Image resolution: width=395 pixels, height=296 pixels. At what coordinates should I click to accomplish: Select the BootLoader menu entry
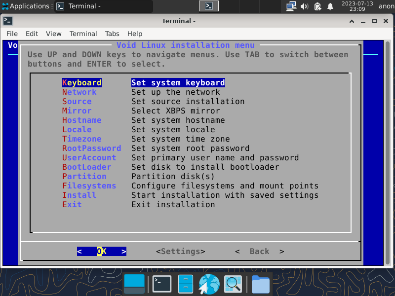point(87,167)
